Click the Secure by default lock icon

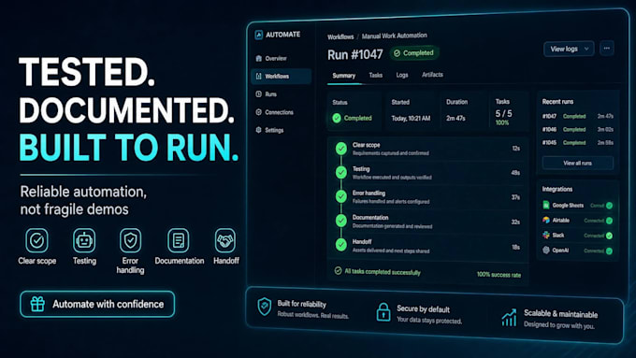pos(383,312)
